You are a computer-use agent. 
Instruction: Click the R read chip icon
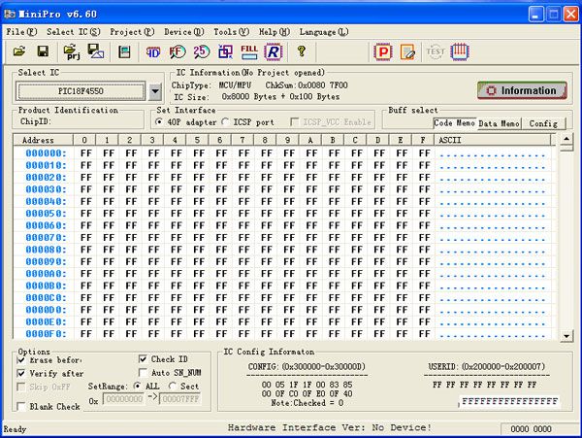tap(274, 51)
